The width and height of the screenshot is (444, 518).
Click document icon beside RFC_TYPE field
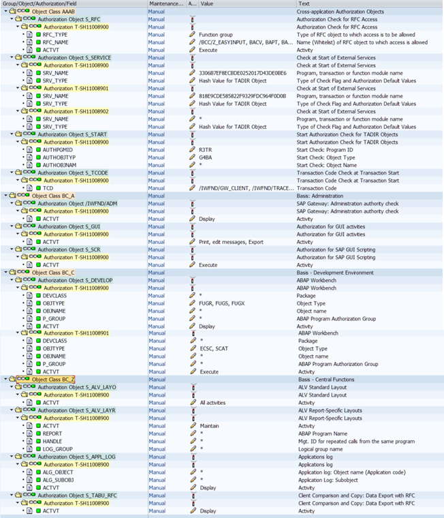29,34
